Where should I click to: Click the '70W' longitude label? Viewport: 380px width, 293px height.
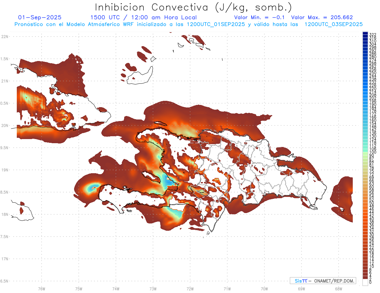pos(264,288)
